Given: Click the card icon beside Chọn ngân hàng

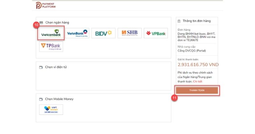Looking at the screenshot, I should point(41,23).
